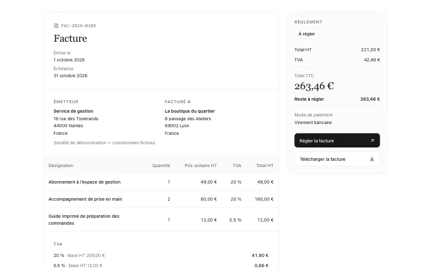Click Reste à régler amount 263,46 €
This screenshot has height=269, width=431.
point(370,99)
